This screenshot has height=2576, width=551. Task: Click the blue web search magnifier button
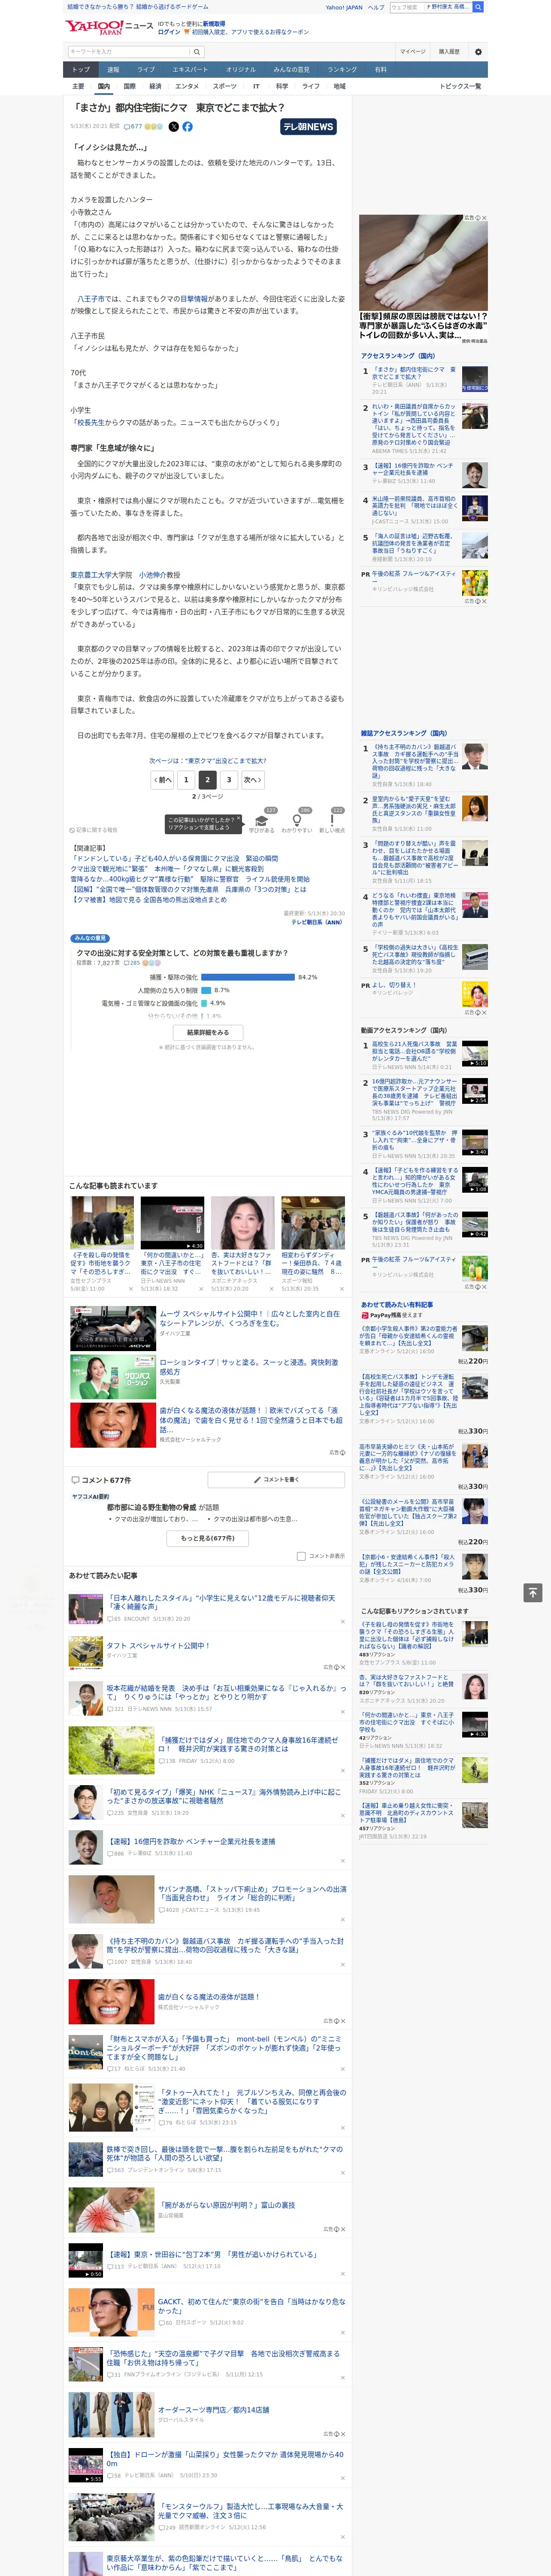(x=478, y=7)
